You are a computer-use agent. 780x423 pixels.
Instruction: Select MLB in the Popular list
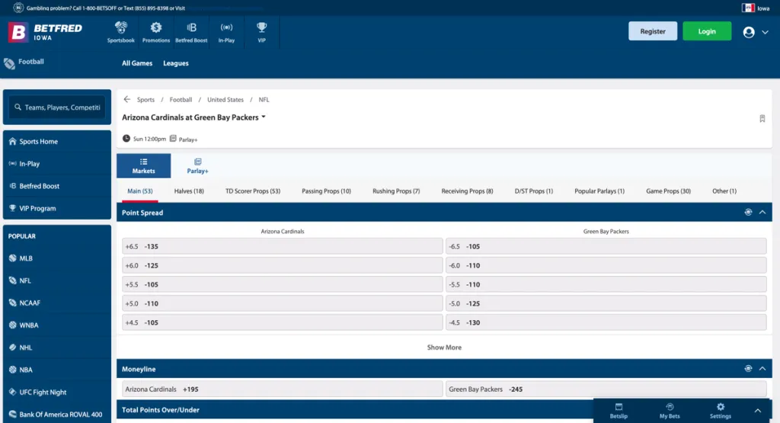57,258
